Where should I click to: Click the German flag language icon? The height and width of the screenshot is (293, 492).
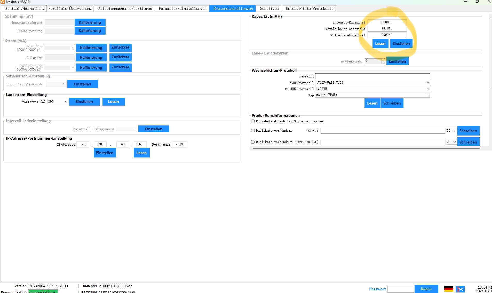tap(449, 289)
